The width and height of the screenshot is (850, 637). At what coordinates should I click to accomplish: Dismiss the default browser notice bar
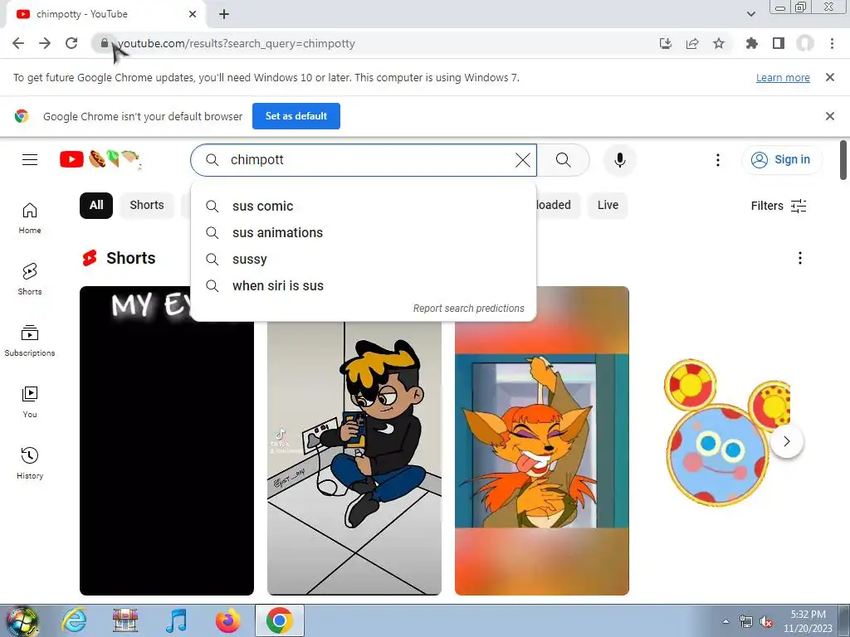click(x=830, y=116)
